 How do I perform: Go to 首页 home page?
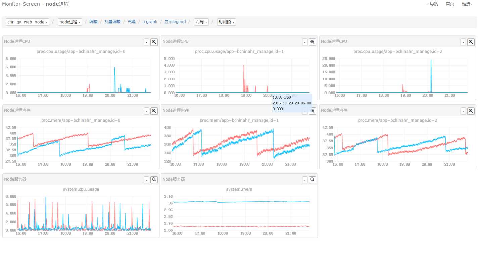[x=450, y=4]
